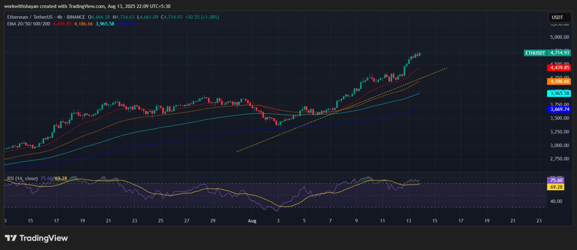Select the RSI (14, close) indicator legend
The image size is (577, 250).
click(22, 179)
